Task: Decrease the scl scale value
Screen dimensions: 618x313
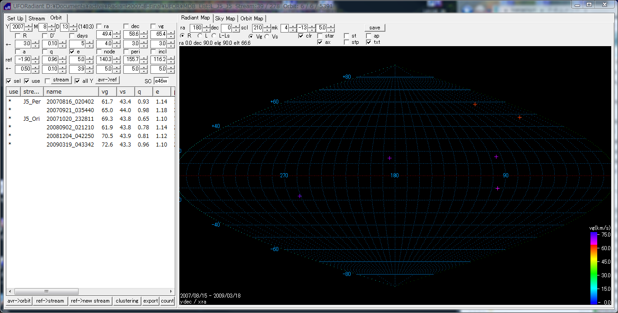Action: point(267,30)
